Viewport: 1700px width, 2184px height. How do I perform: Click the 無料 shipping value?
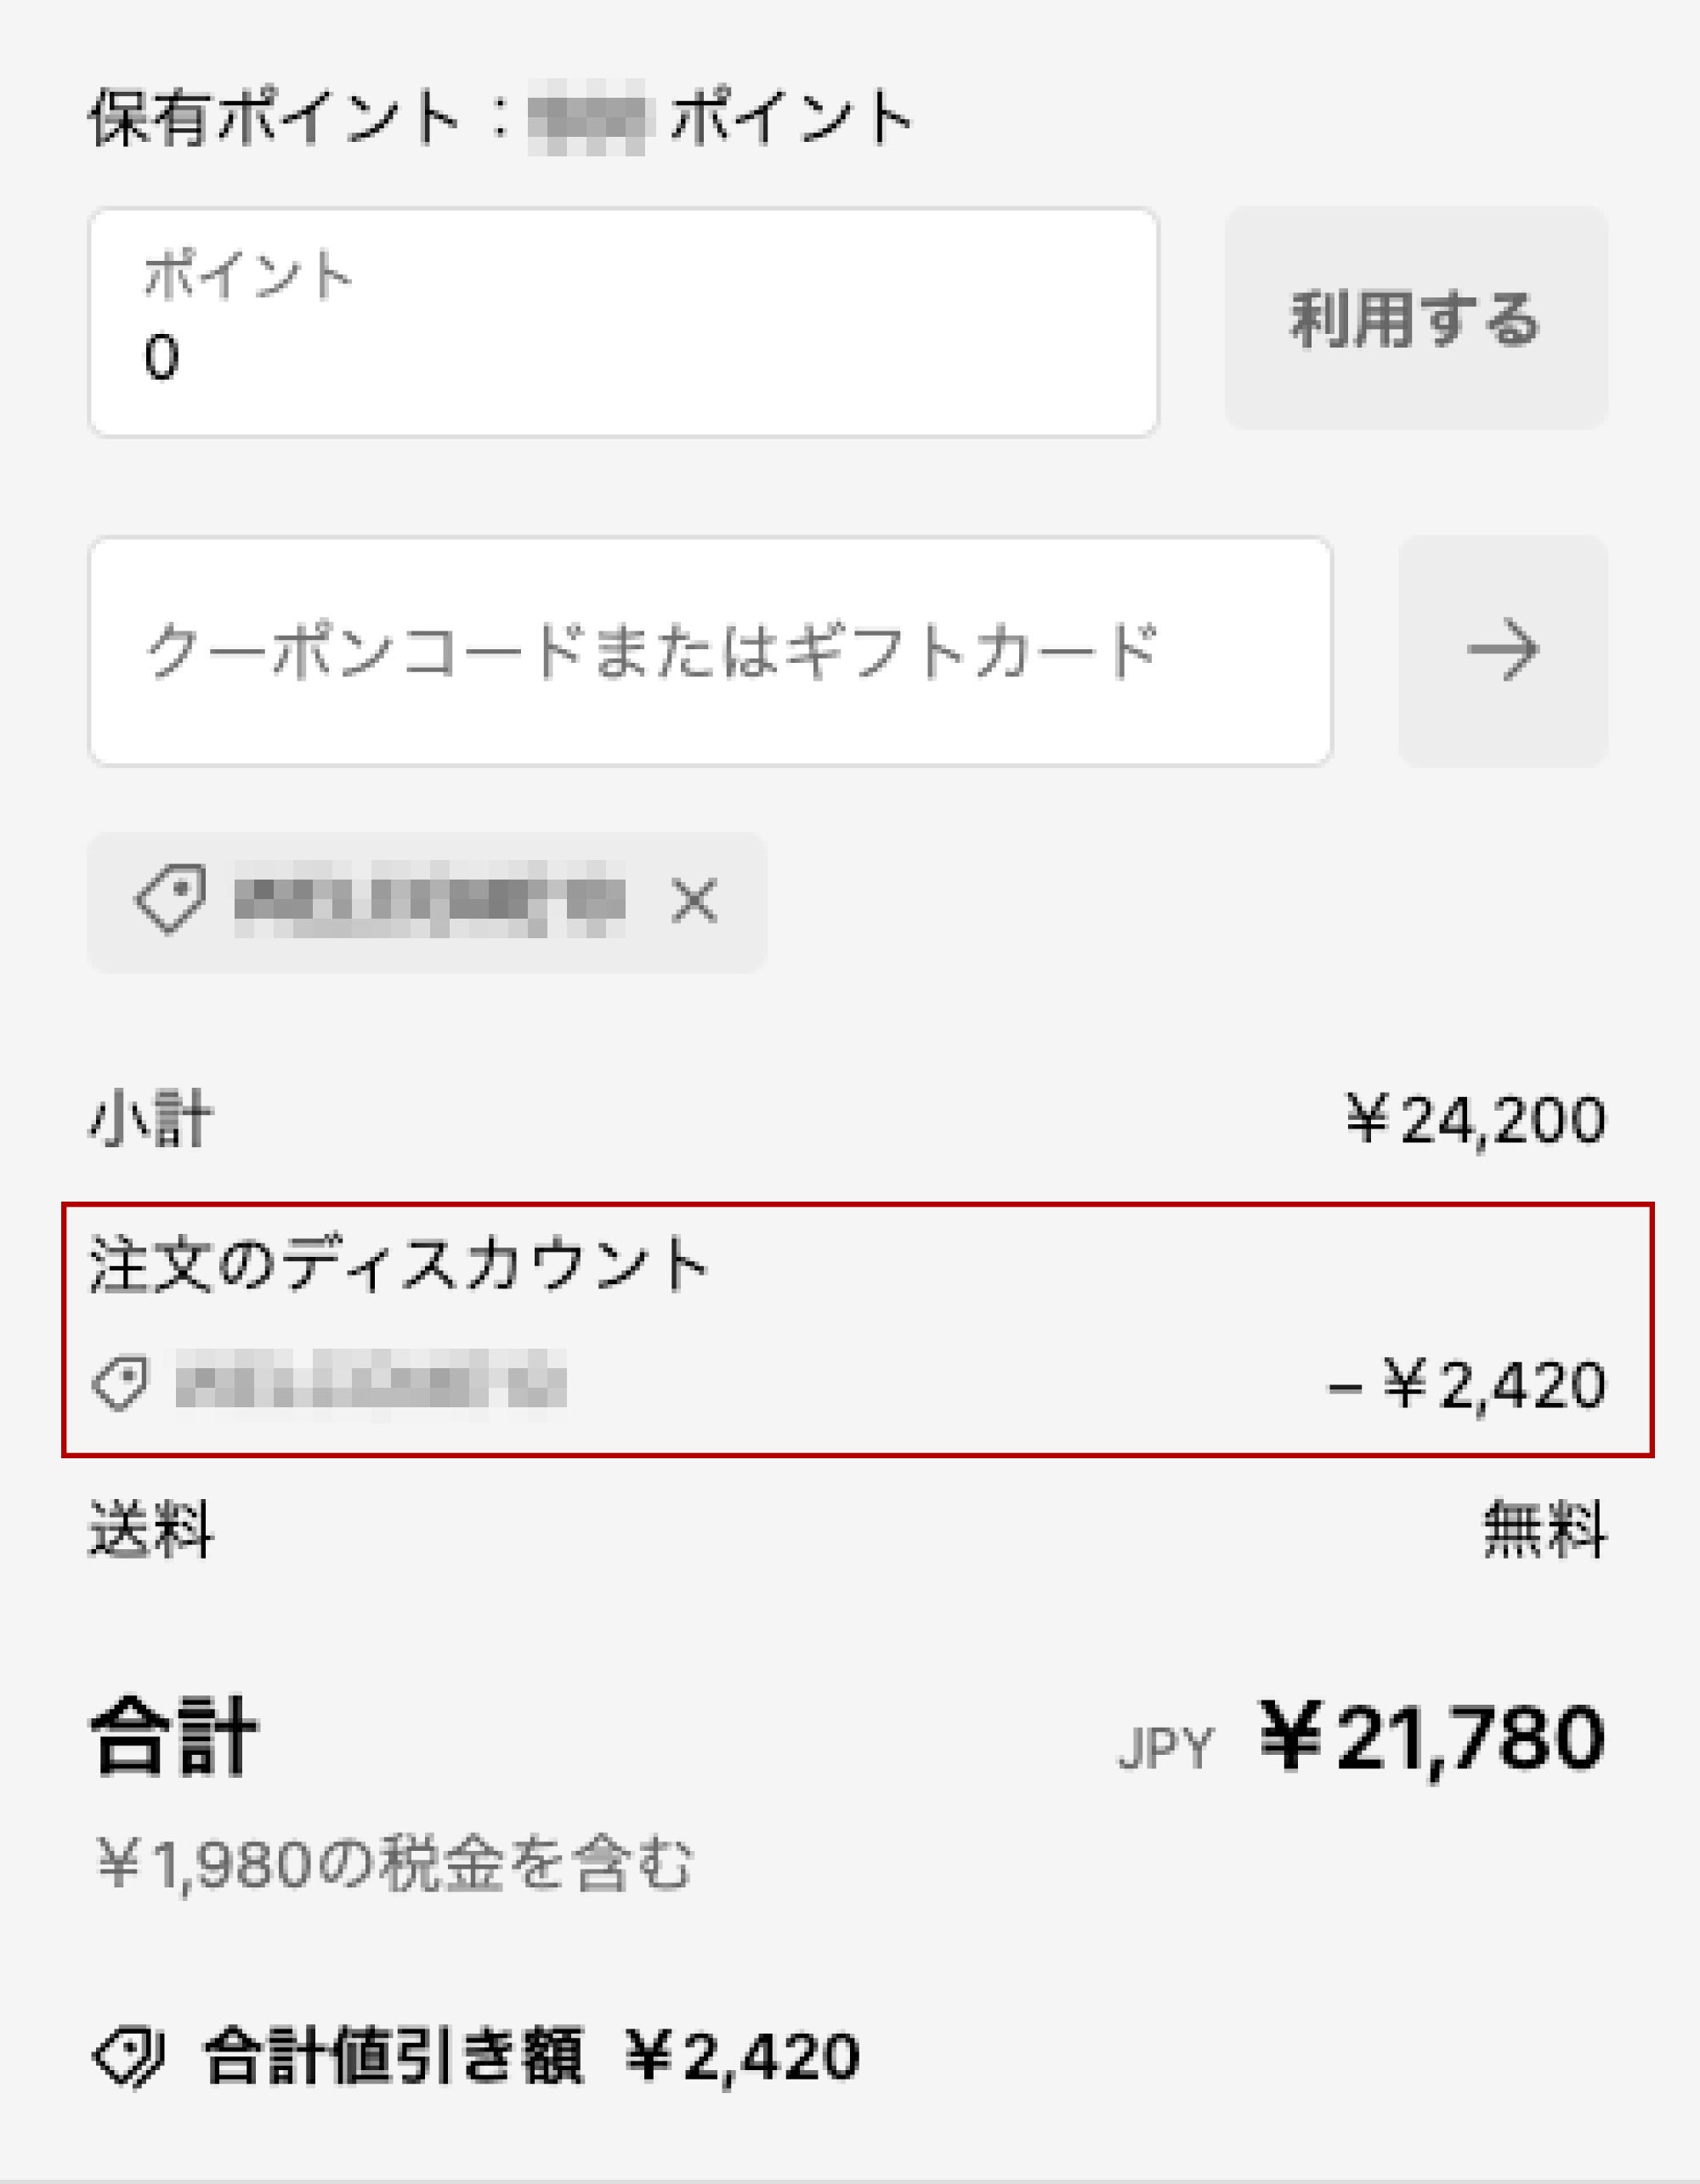(x=1544, y=1529)
